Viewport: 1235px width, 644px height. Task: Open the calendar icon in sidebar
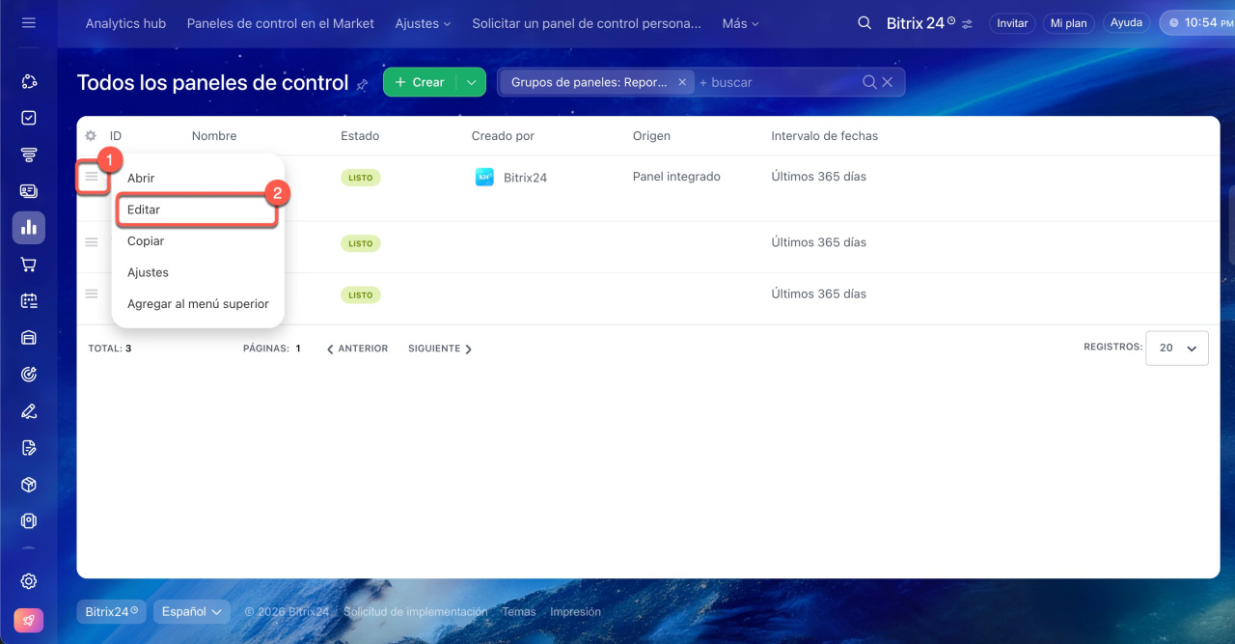click(29, 301)
